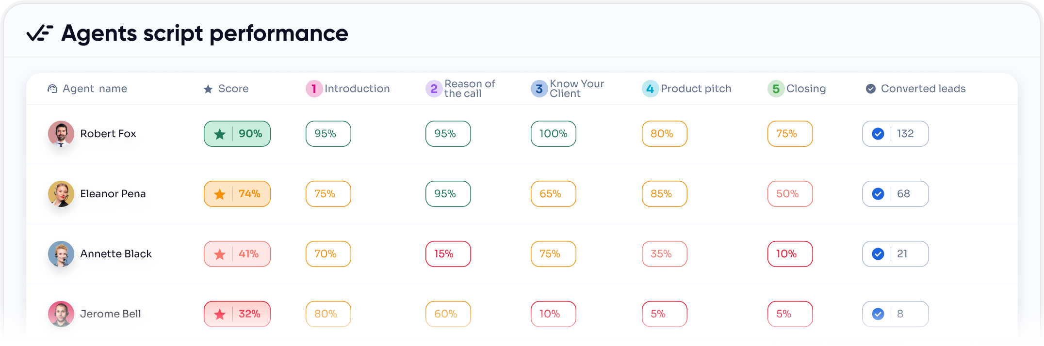This screenshot has height=346, width=1044.
Task: Click the Converted leads column header
Action: pyautogui.click(x=923, y=89)
